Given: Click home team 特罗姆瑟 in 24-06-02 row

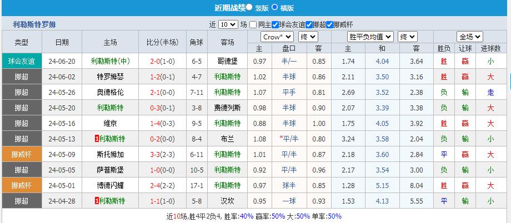Looking at the screenshot, I should [111, 77].
